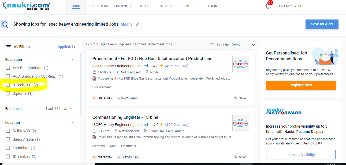Open the SERVICES menu

pyautogui.click(x=167, y=6)
